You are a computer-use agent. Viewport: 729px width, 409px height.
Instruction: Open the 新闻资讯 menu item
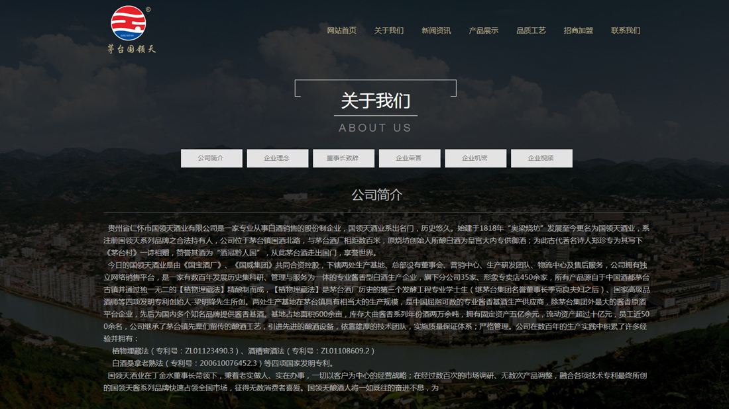click(436, 30)
